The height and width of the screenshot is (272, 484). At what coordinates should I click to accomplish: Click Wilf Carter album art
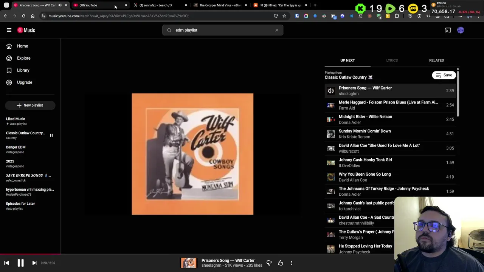(x=192, y=154)
